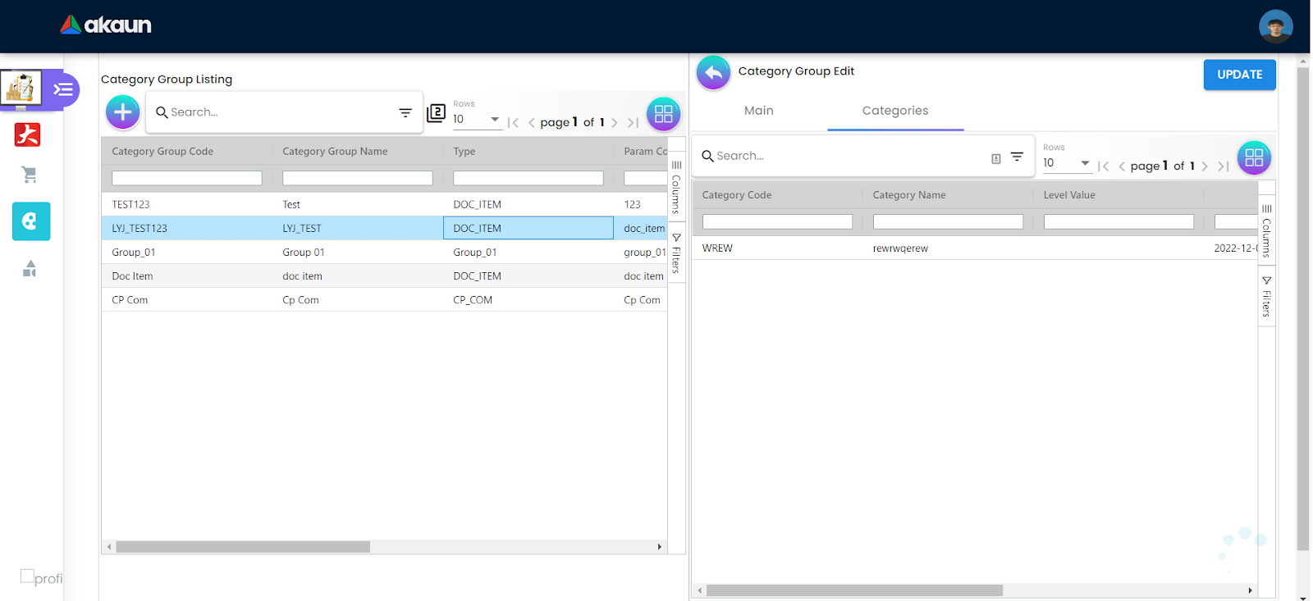1313x601 pixels.
Task: Click the UPDATE button
Action: [x=1239, y=75]
